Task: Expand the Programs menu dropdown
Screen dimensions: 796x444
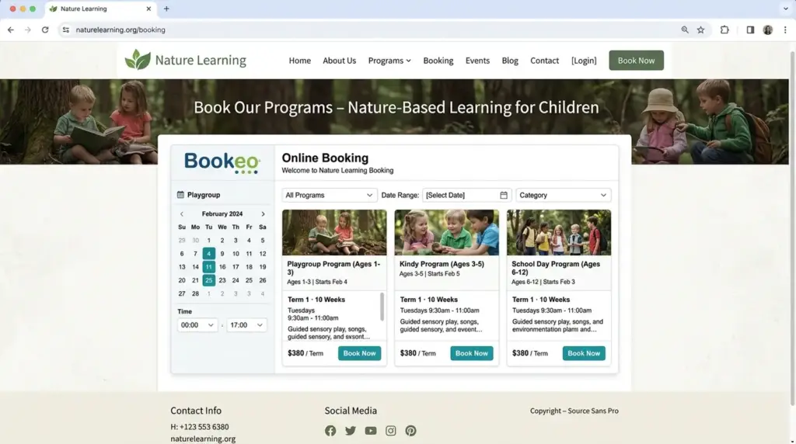Action: (389, 61)
